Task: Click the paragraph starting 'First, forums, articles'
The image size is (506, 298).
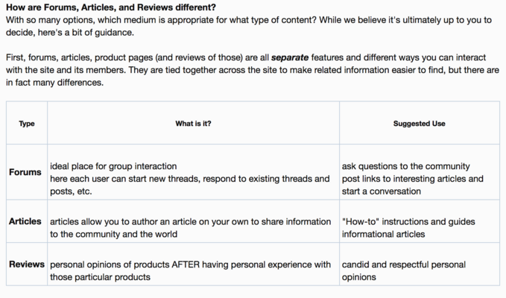Action: 253,70
